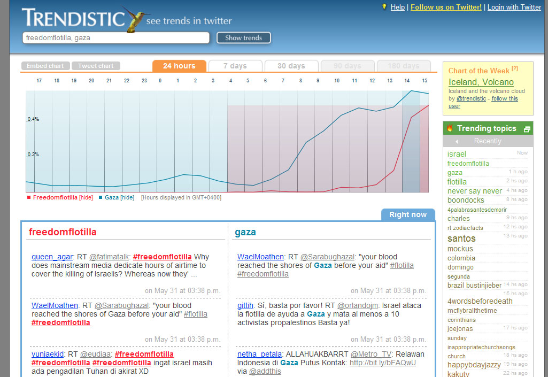
Task: Click the Show trends button
Action: pyautogui.click(x=244, y=38)
